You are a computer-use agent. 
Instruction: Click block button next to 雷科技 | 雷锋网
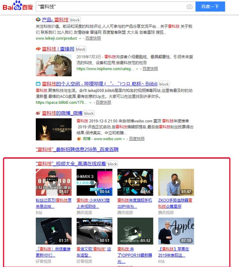click(x=81, y=49)
